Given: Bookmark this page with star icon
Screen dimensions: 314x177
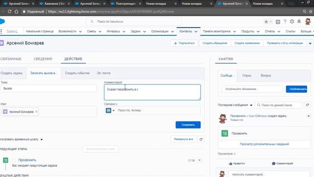Looking at the screenshot, I should click(x=311, y=11).
